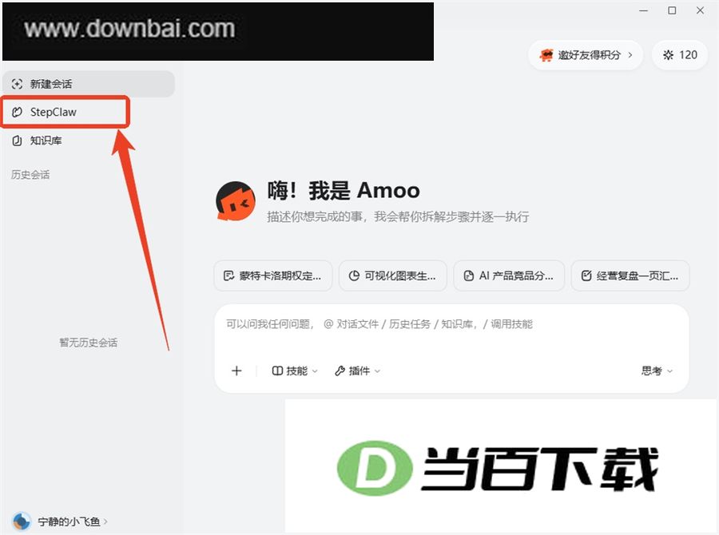Open the 120 points balance button
This screenshot has height=535, width=719.
click(680, 55)
